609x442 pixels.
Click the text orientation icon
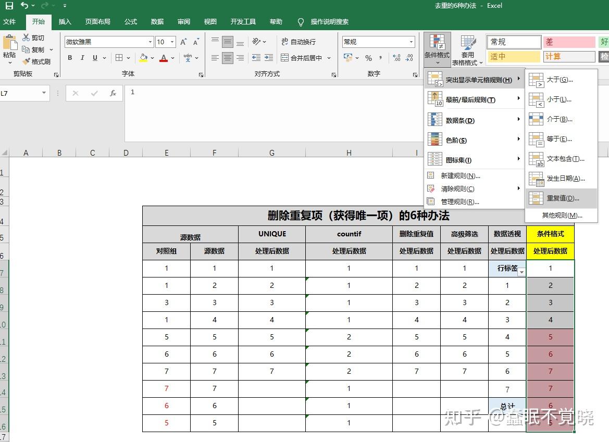pos(256,42)
